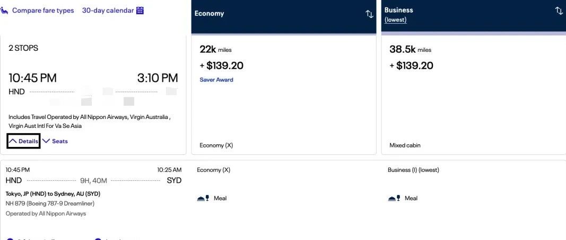Viewport: 566px width, 240px height.
Task: Click the calendar icon next to 30-day calendar
Action: coord(140,11)
